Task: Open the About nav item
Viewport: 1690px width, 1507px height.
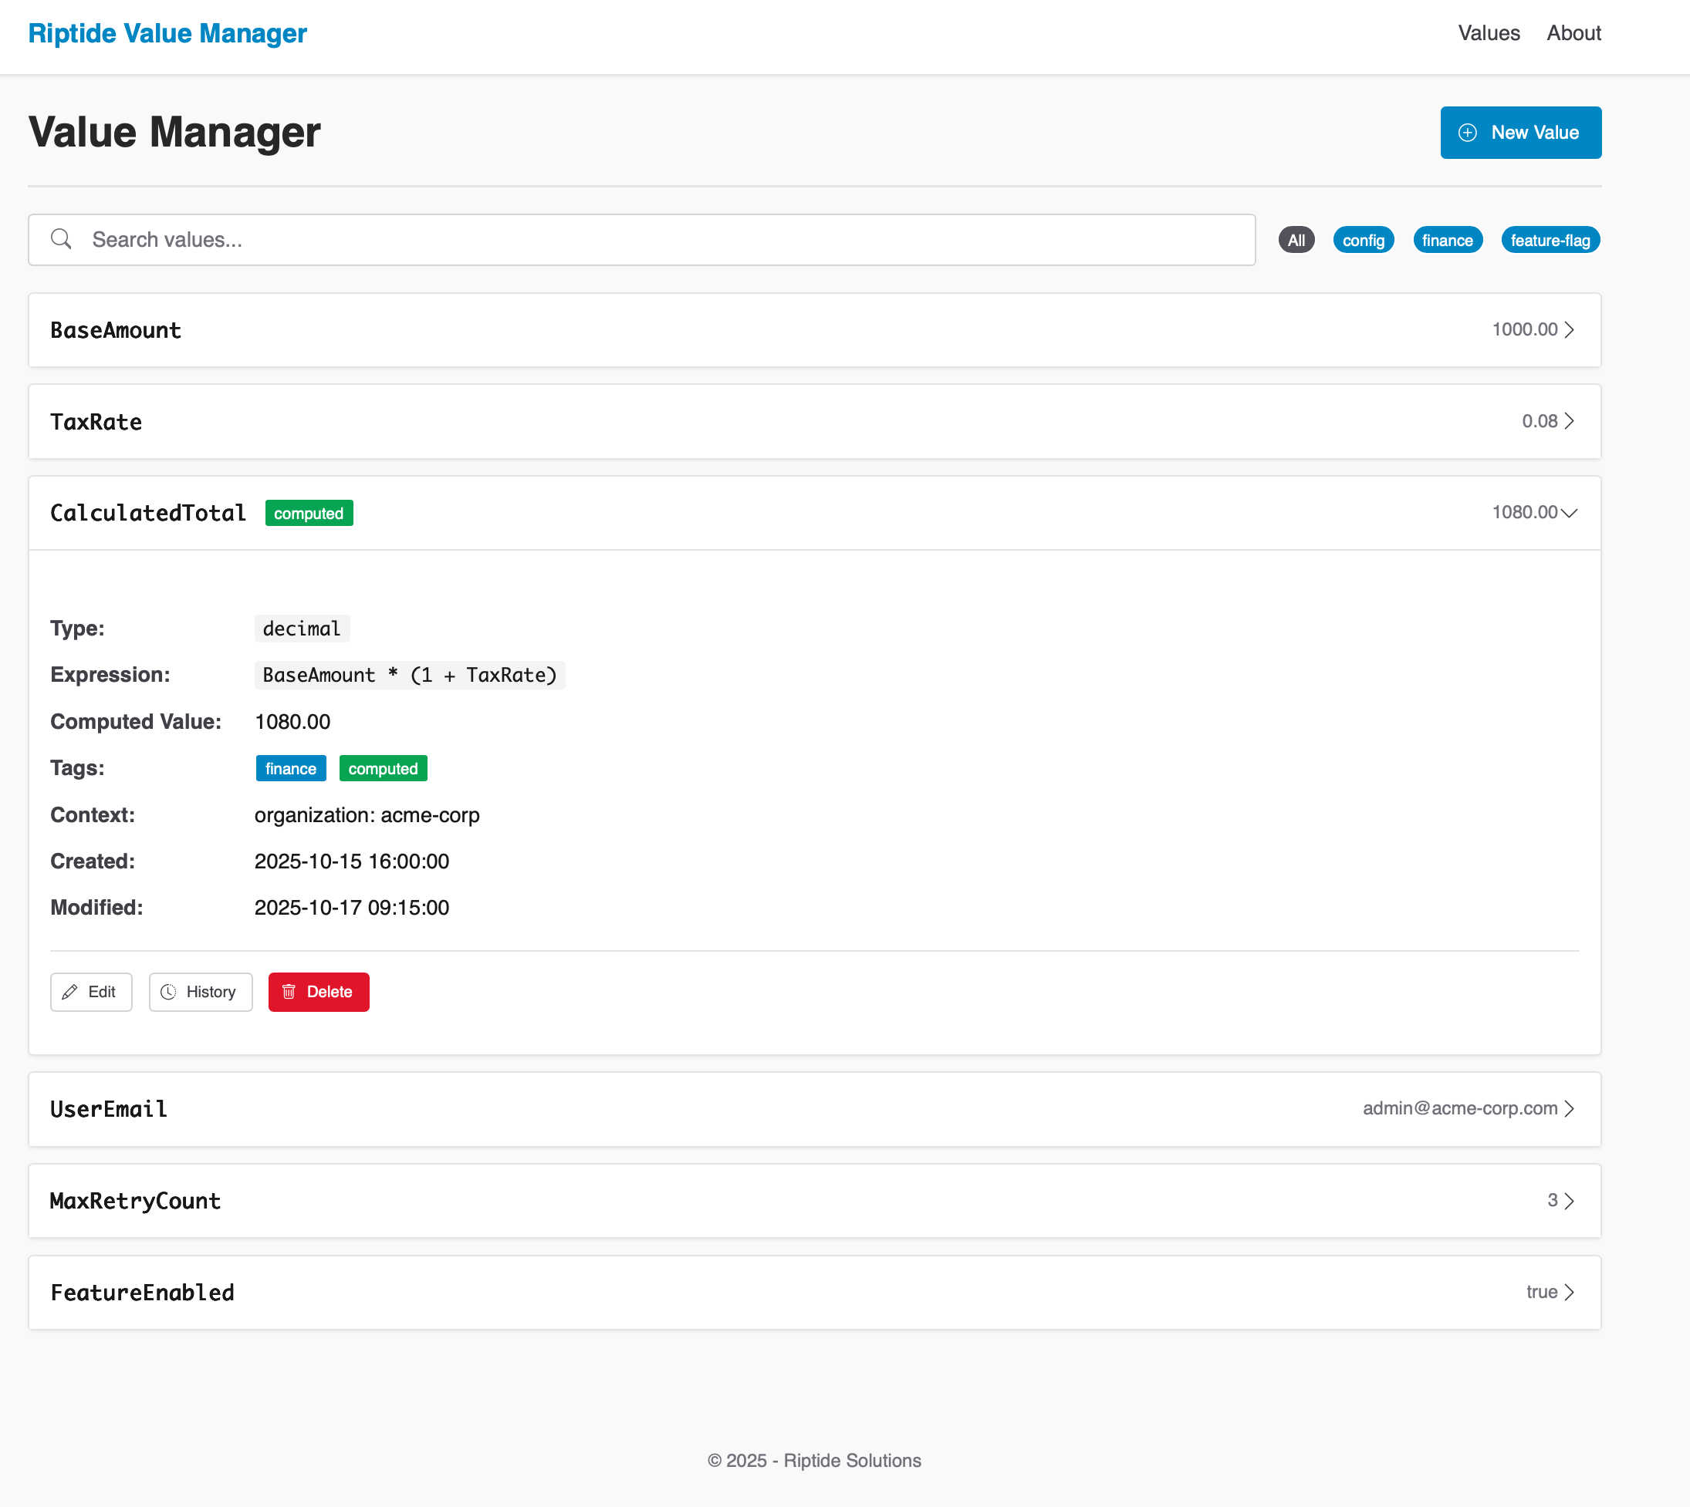Action: 1573,33
